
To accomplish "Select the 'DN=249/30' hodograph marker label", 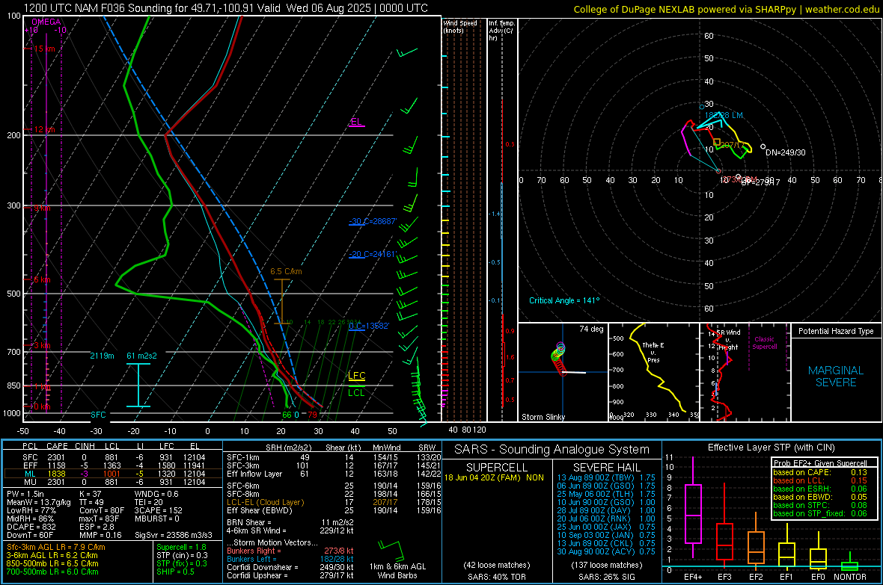I will point(786,152).
